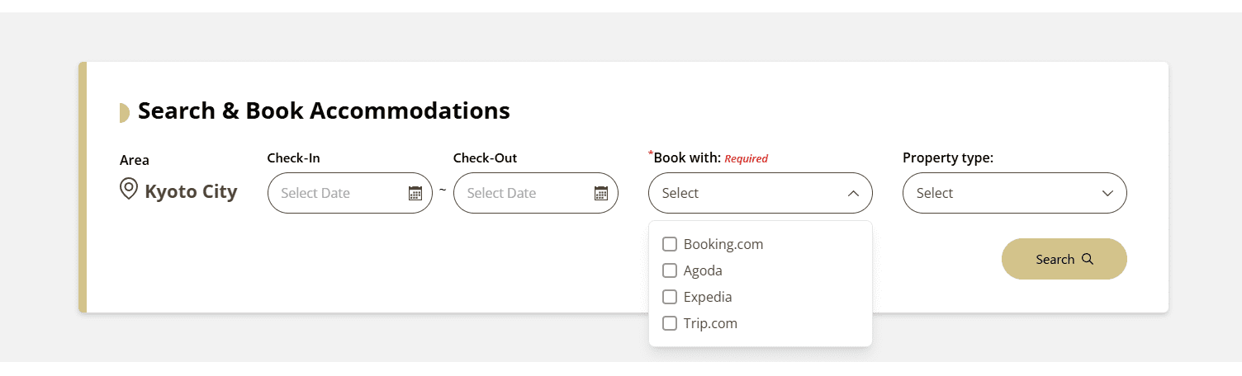
Task: Click the Search & Book Accommodations heading
Action: 324,110
